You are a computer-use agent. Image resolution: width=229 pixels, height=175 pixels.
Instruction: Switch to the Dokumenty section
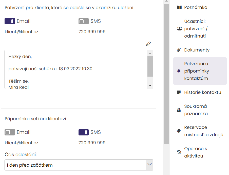[198, 50]
